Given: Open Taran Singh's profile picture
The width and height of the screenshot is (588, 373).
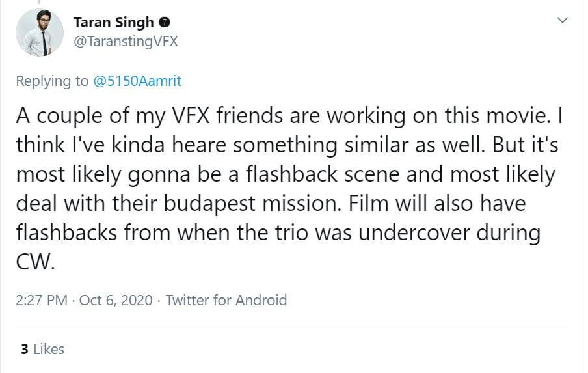Looking at the screenshot, I should (x=41, y=33).
